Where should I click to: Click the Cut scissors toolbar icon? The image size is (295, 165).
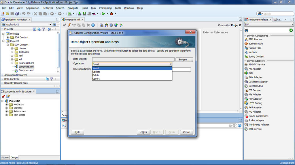coord(35,13)
